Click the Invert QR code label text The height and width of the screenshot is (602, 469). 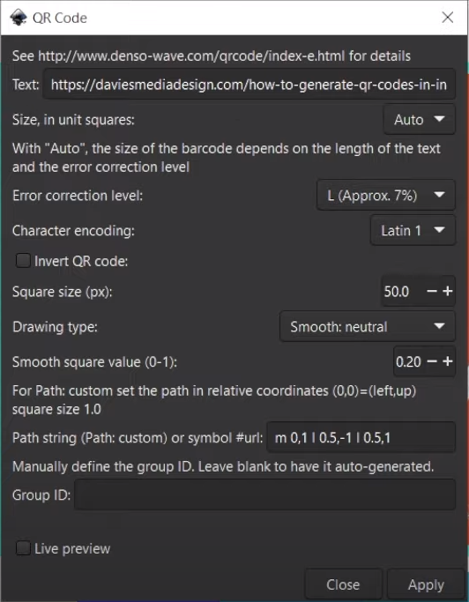coord(81,262)
